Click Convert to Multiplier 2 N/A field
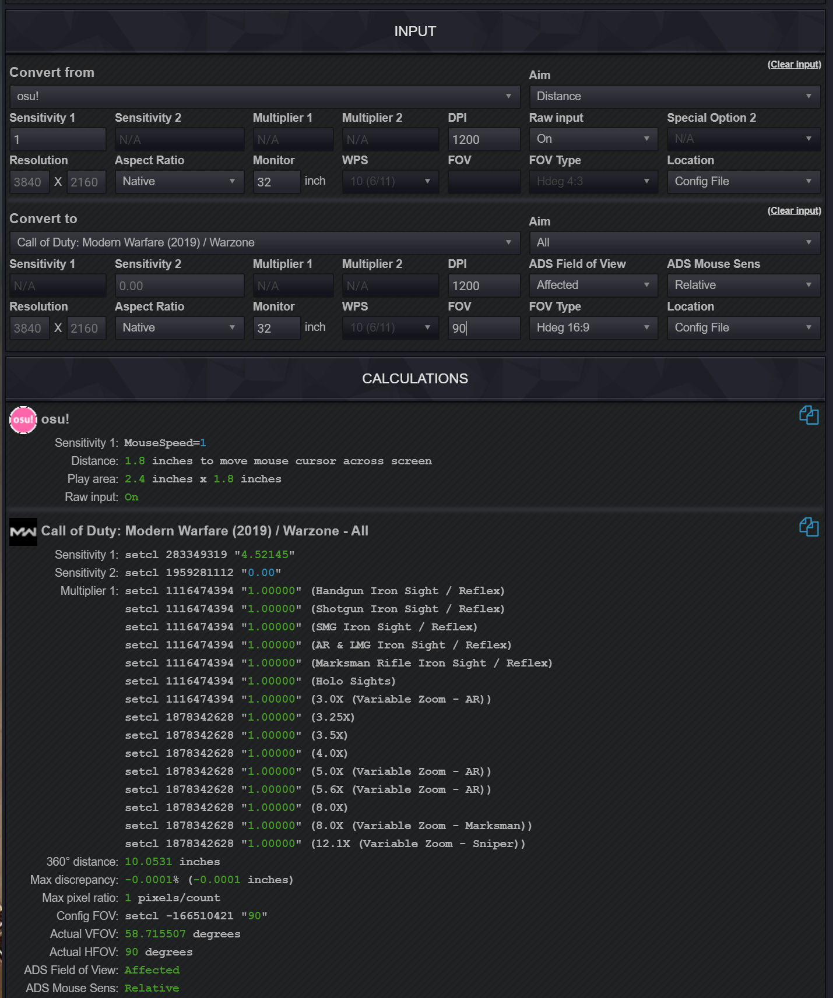Image resolution: width=833 pixels, height=998 pixels. pos(391,285)
